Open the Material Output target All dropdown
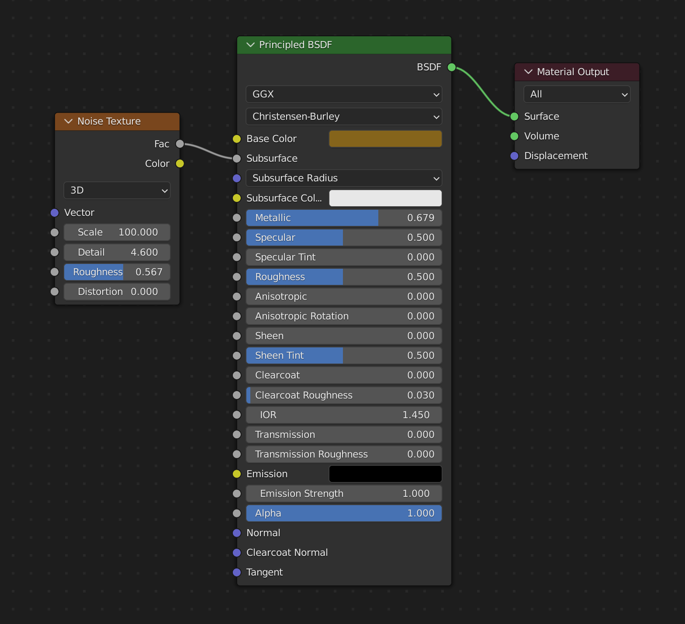The height and width of the screenshot is (624, 685). (577, 94)
